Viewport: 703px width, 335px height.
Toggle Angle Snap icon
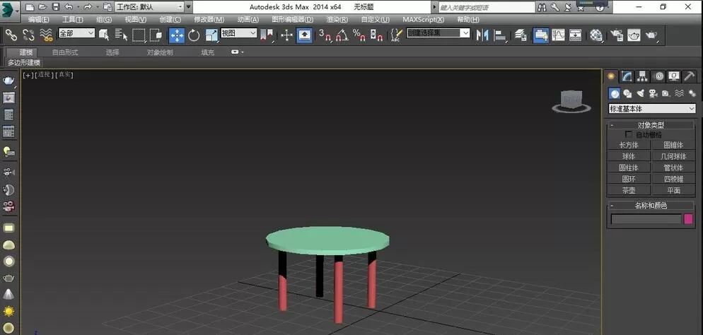[342, 35]
